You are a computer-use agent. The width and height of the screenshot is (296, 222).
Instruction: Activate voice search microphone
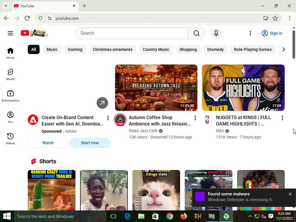pos(216,33)
